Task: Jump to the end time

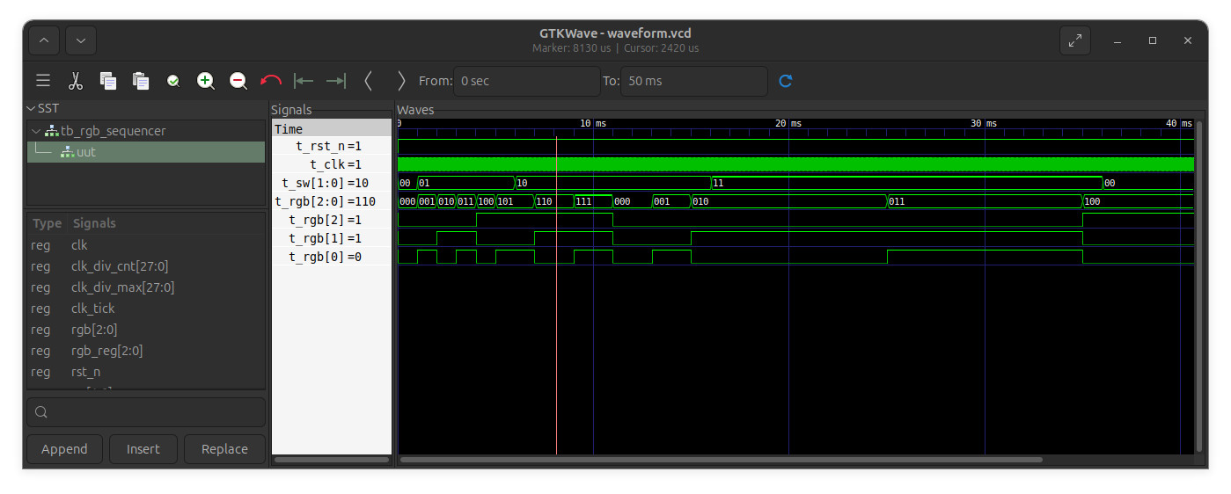Action: (336, 81)
